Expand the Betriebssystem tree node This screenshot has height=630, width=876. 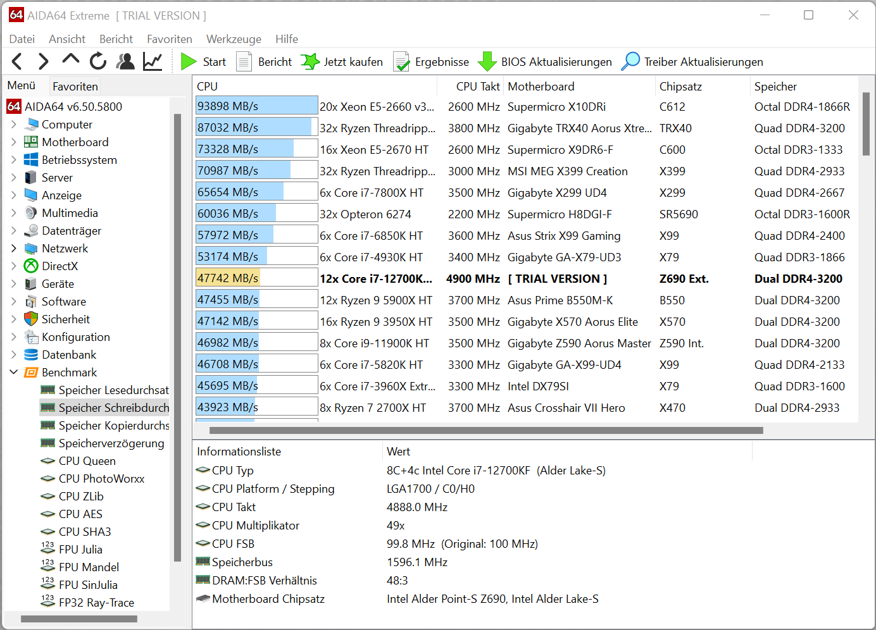coord(14,160)
